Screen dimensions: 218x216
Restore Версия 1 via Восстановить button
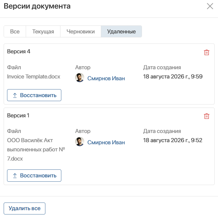(34, 176)
